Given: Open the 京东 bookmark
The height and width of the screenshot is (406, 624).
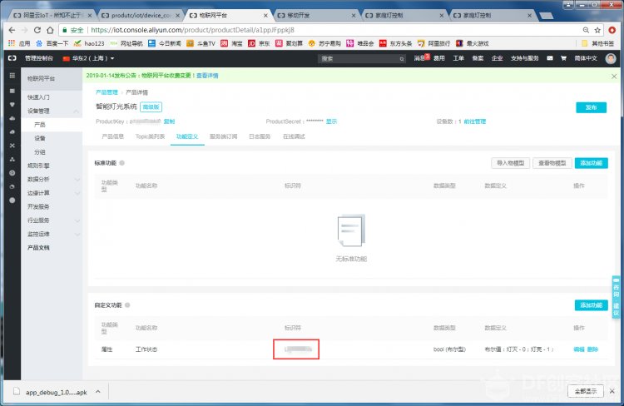Looking at the screenshot, I should tap(259, 43).
